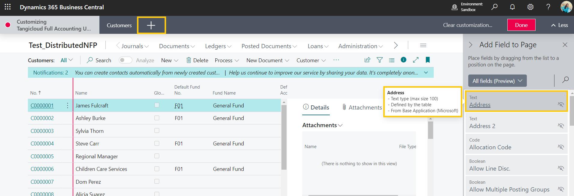Search fields using panel magnifier icon

(x=565, y=80)
